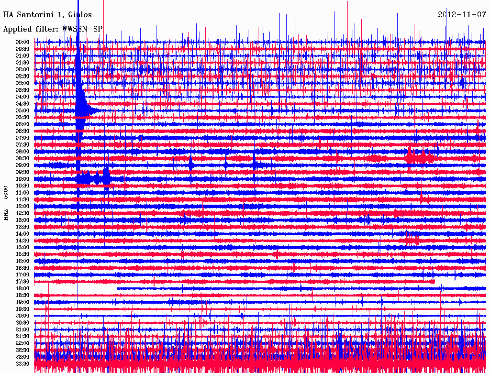Click the 08:30 time label
The image size is (490, 373).
click(x=22, y=158)
